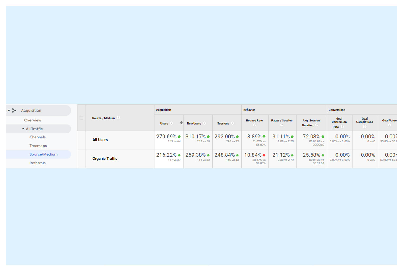Open the Channels report
408x272 pixels.
pos(37,137)
